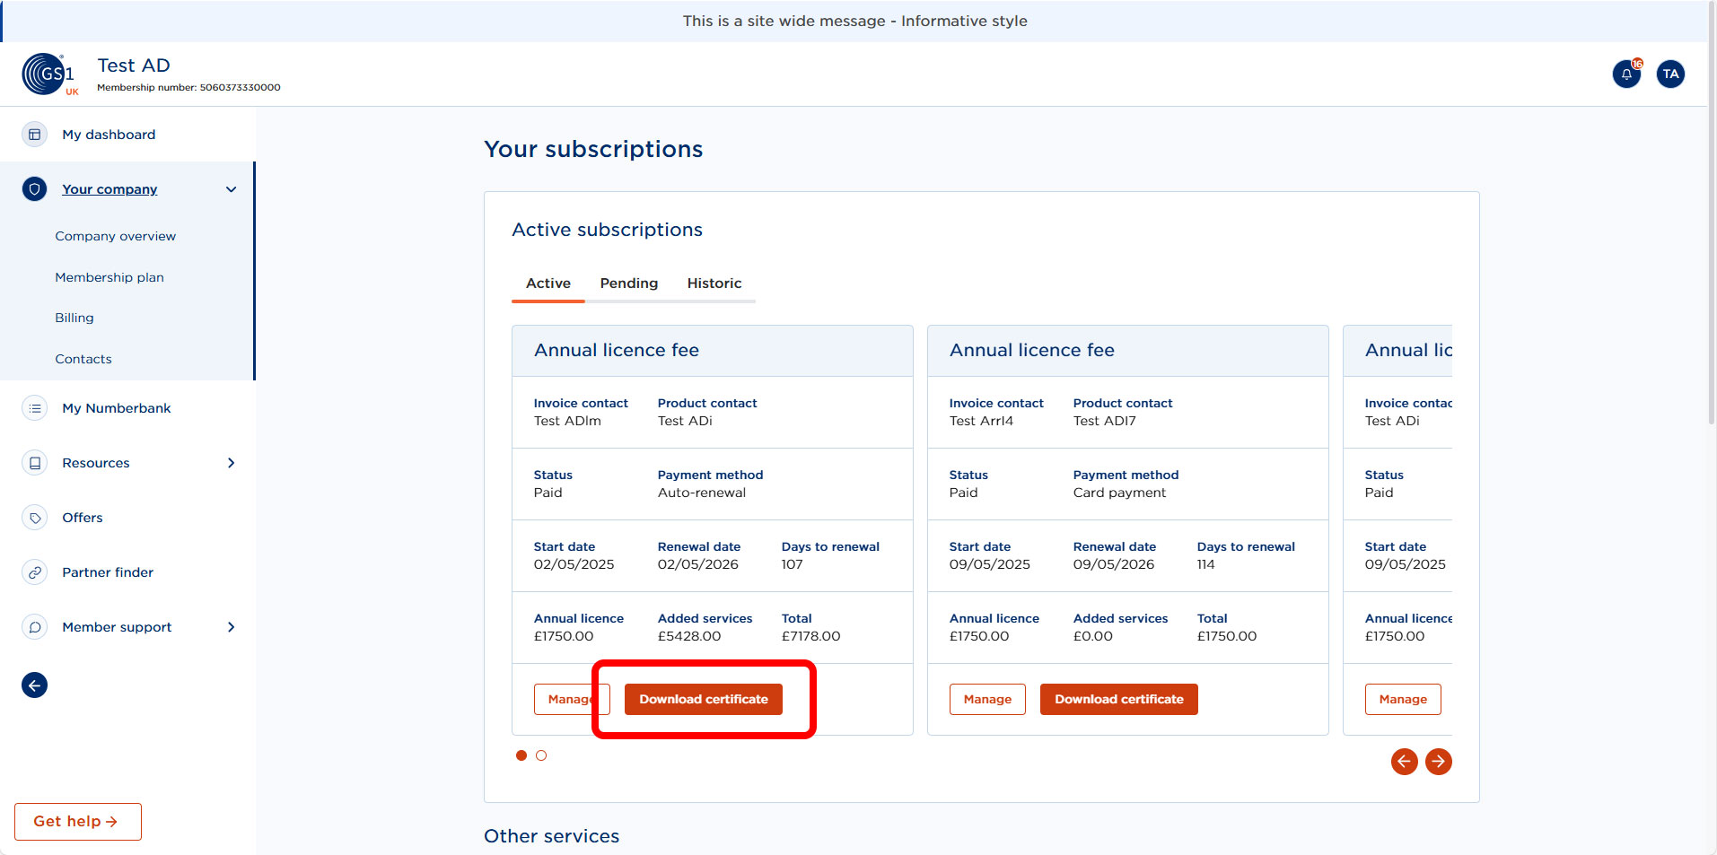Switch to the Pending subscriptions tab

coord(628,283)
